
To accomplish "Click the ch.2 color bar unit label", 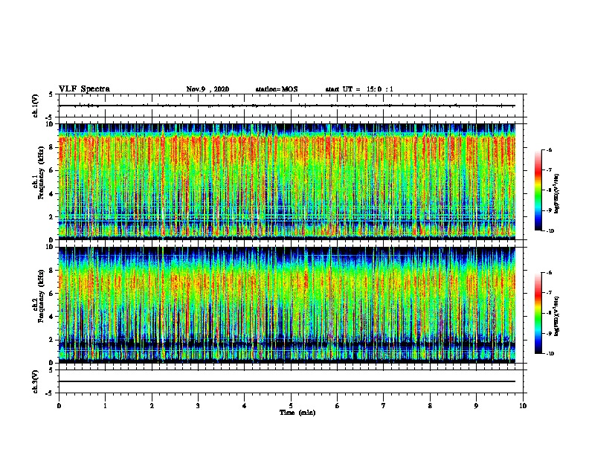I will pos(557,316).
